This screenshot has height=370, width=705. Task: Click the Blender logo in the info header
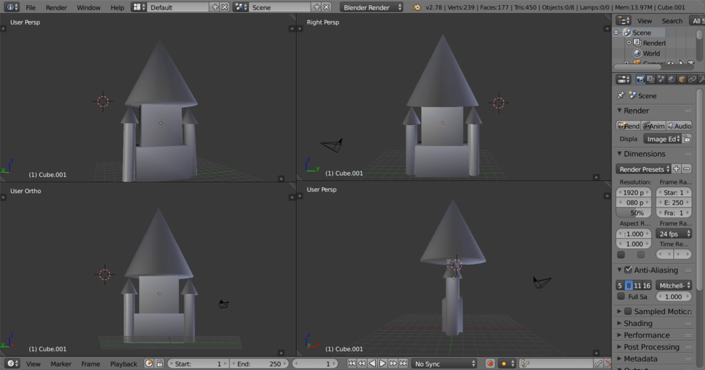click(417, 7)
